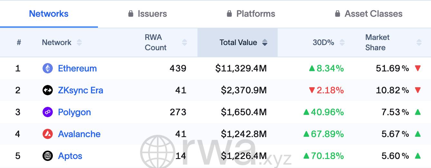Open the Avalanche network link
Viewport: 431px width, 168px height.
(79, 134)
